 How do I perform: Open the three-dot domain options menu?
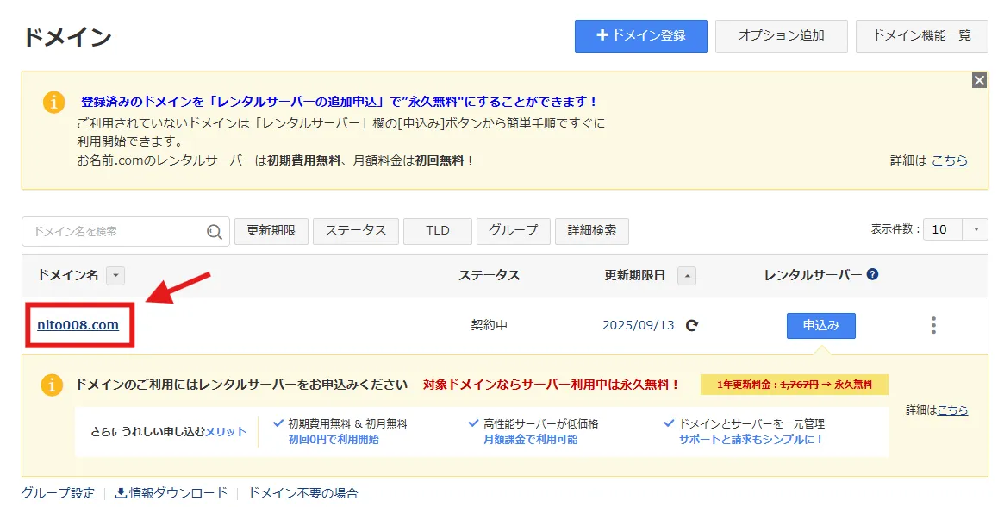pyautogui.click(x=933, y=325)
